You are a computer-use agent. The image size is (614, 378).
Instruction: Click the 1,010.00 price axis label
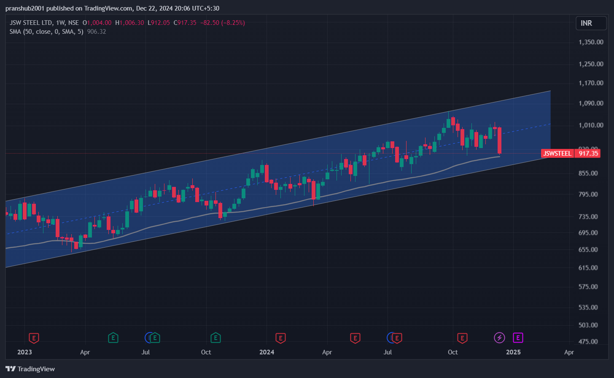pyautogui.click(x=591, y=125)
